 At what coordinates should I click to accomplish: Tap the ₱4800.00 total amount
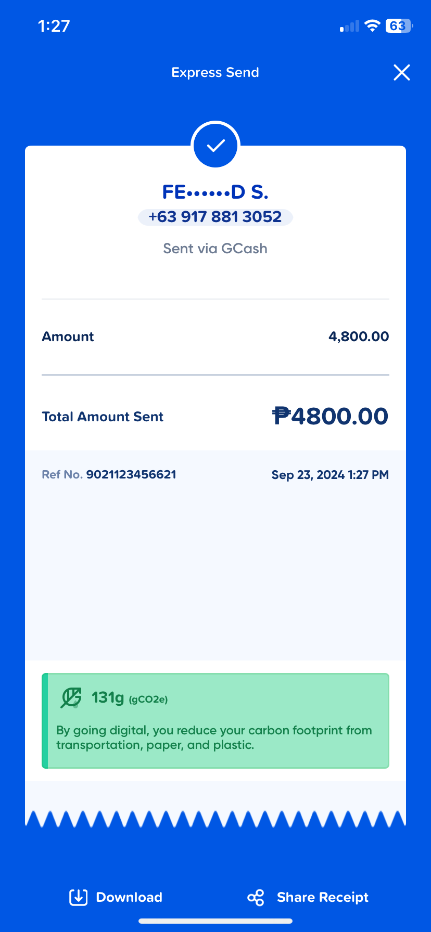tap(330, 416)
